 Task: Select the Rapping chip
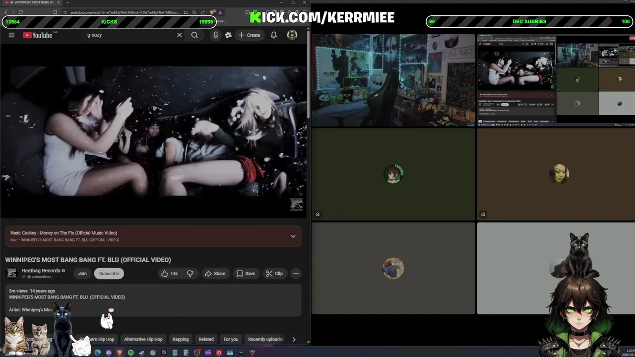click(x=181, y=339)
